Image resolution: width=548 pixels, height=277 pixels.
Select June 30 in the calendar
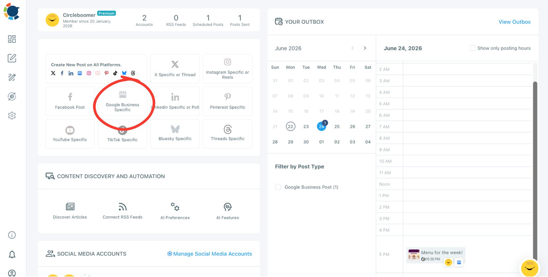coord(306,142)
